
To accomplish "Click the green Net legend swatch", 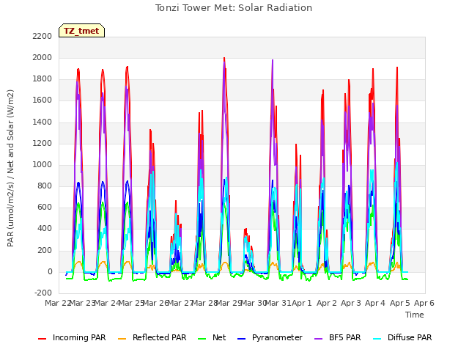I will pyautogui.click(x=202, y=339).
